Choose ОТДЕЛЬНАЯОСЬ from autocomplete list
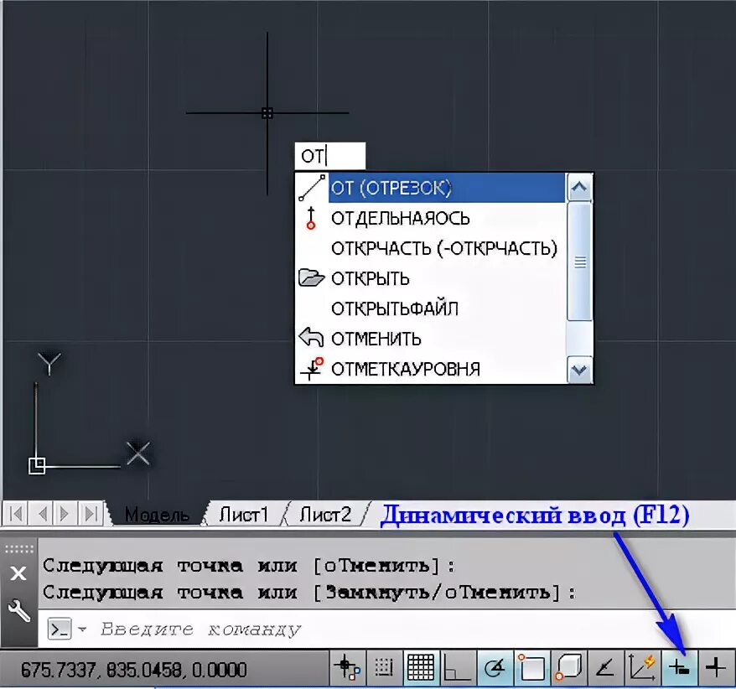The height and width of the screenshot is (689, 736). pyautogui.click(x=430, y=218)
